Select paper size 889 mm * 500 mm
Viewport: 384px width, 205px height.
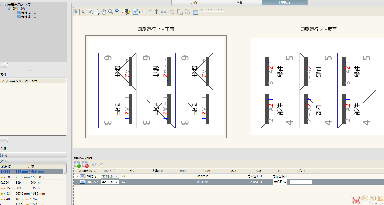coord(31,183)
